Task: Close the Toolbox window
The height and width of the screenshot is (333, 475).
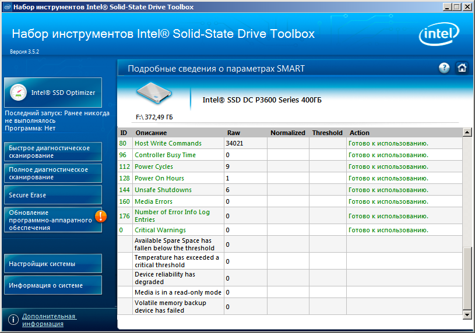Action: (x=467, y=6)
